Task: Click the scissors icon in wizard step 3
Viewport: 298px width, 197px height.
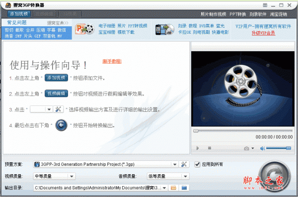Action: tap(58, 109)
